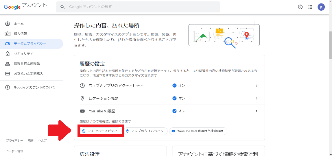Select データとプライバシー in the sidebar
Screen dimensions: 332x156
click(x=32, y=44)
